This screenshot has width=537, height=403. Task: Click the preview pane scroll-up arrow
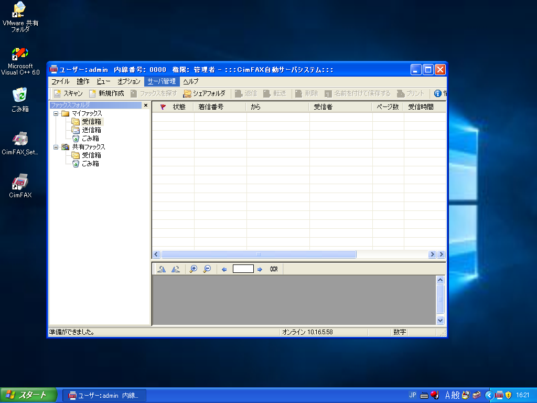click(441, 280)
